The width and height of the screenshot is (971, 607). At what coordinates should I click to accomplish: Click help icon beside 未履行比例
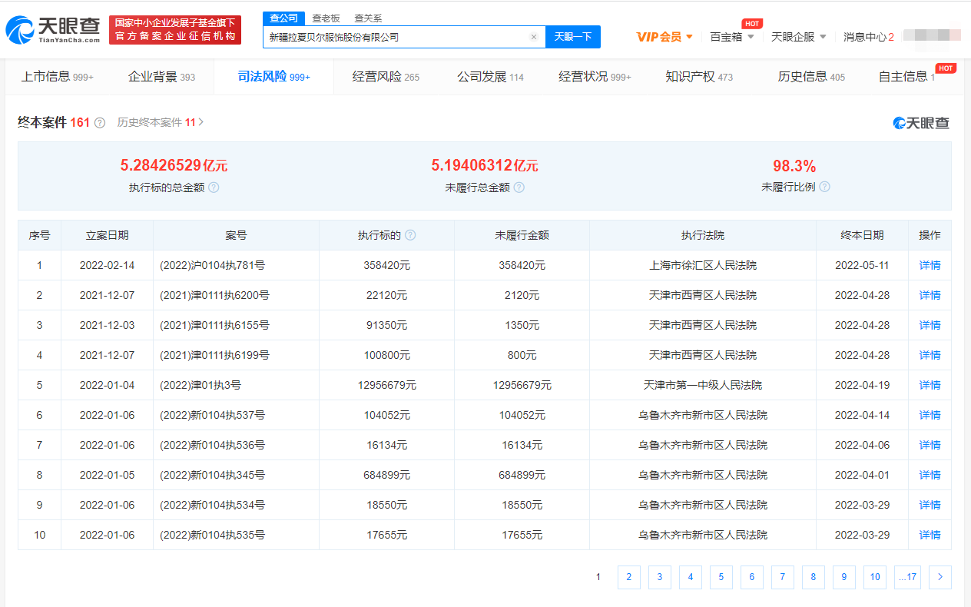(824, 187)
